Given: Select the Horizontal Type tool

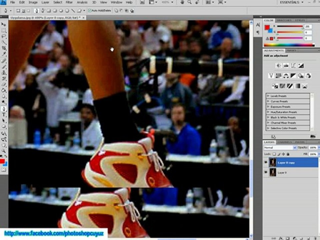Looking at the screenshot, I should pyautogui.click(x=4, y=115).
